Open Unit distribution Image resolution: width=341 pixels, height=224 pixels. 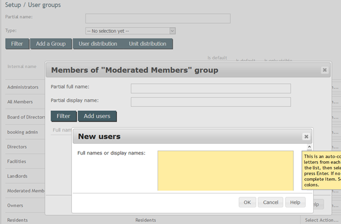148,44
